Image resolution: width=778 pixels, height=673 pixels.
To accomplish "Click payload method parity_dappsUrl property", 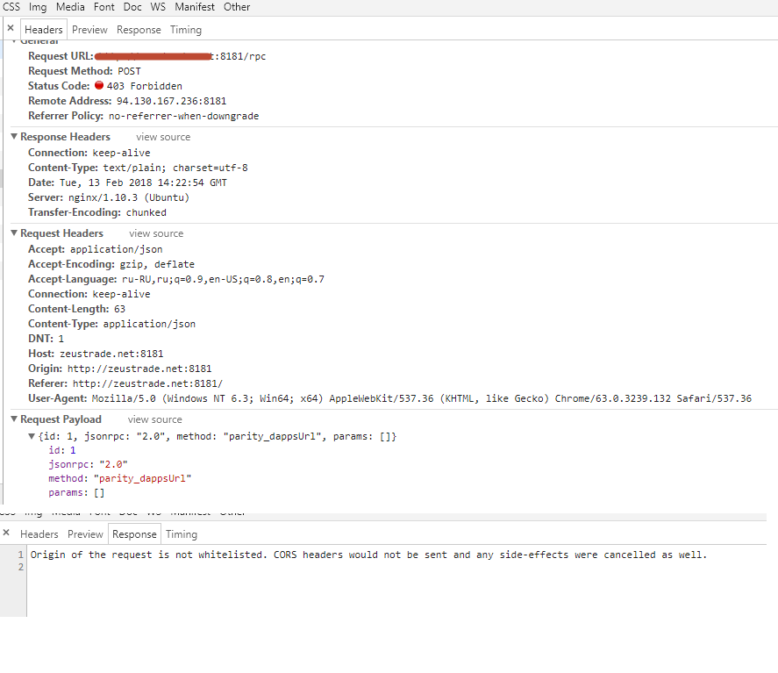I will (119, 478).
